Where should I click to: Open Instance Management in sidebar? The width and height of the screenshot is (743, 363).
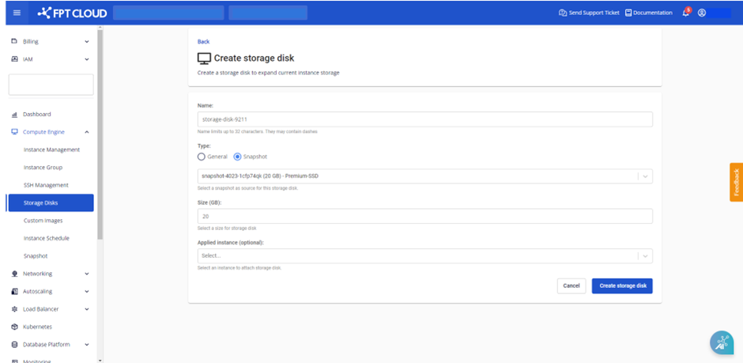51,149
